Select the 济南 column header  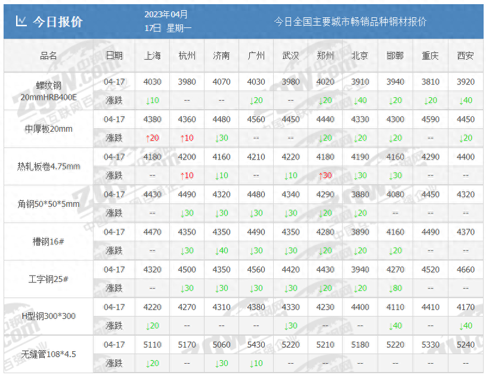(221, 56)
